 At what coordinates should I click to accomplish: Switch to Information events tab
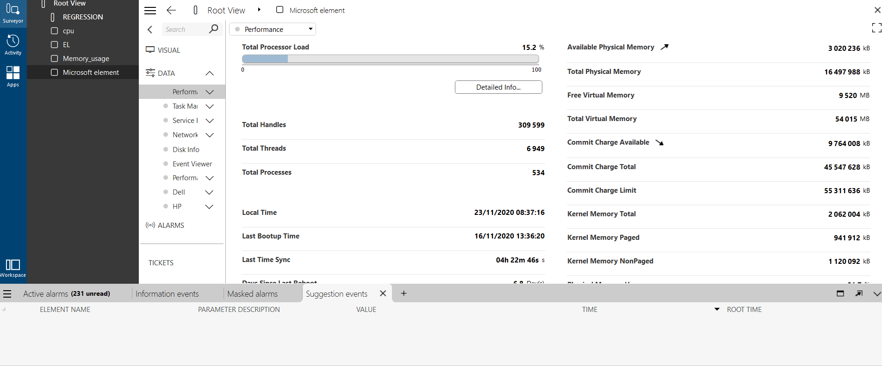(167, 293)
